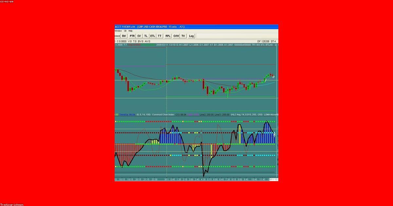Open the CB menu
Image resolution: width=393 pixels, height=206 pixels.
pos(125,31)
